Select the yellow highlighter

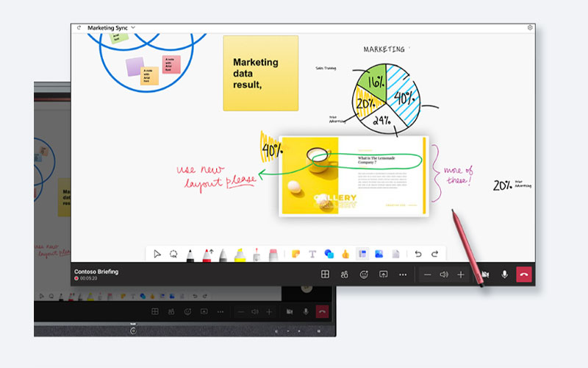[240, 255]
